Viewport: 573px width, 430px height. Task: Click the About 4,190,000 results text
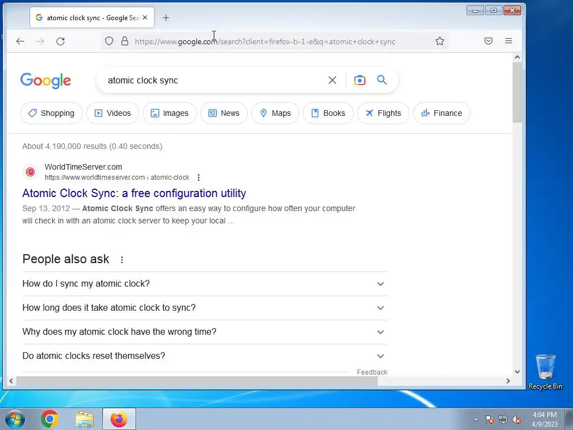tap(92, 146)
